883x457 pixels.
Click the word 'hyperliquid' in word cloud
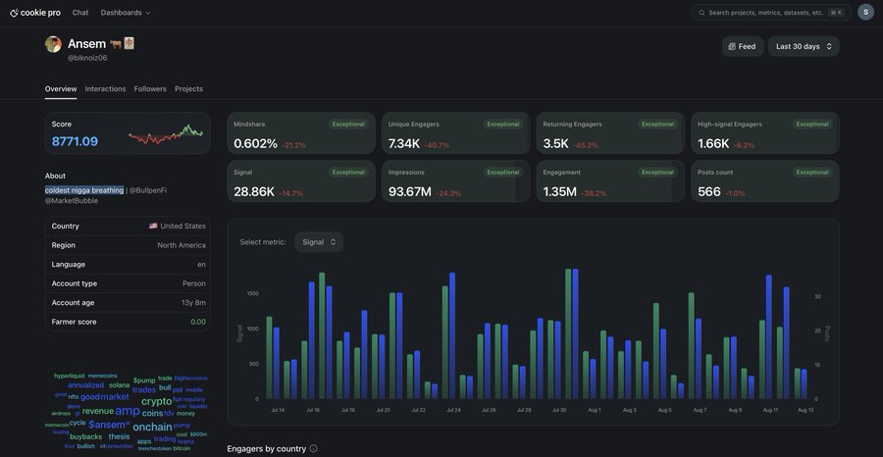70,376
